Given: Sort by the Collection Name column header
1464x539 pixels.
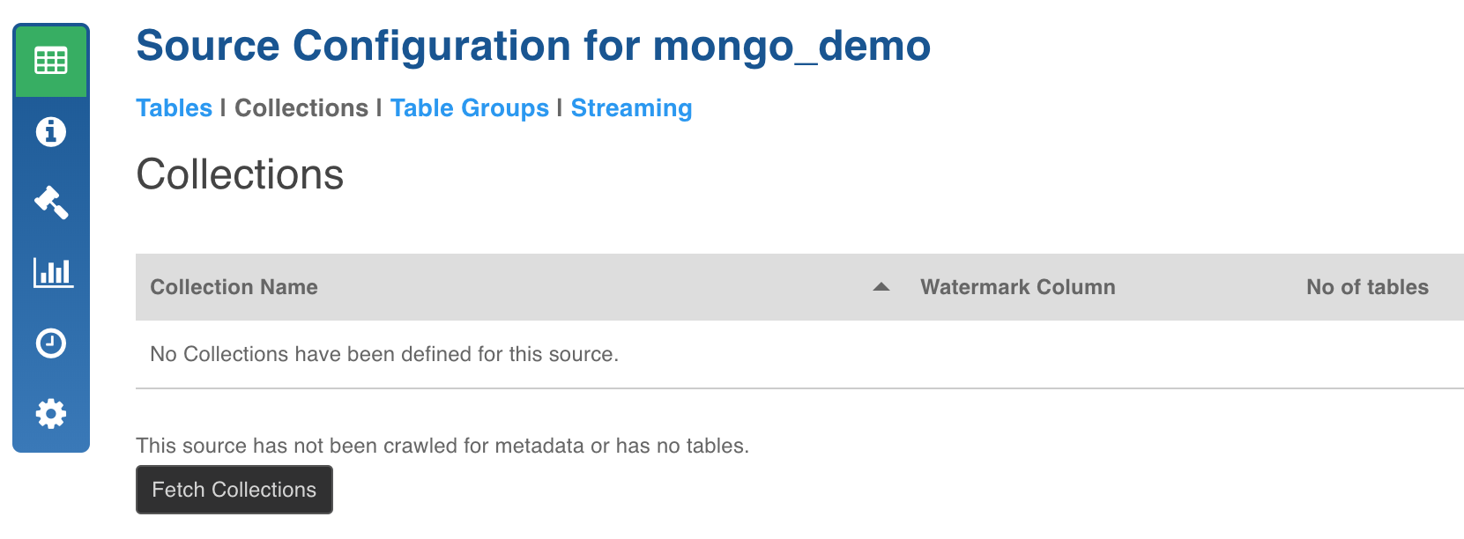Looking at the screenshot, I should point(234,287).
